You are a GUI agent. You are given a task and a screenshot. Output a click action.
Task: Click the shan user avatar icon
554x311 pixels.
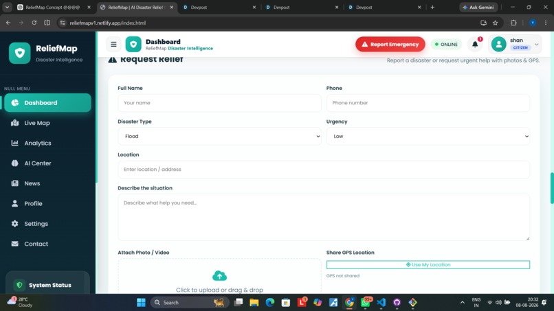(499, 44)
